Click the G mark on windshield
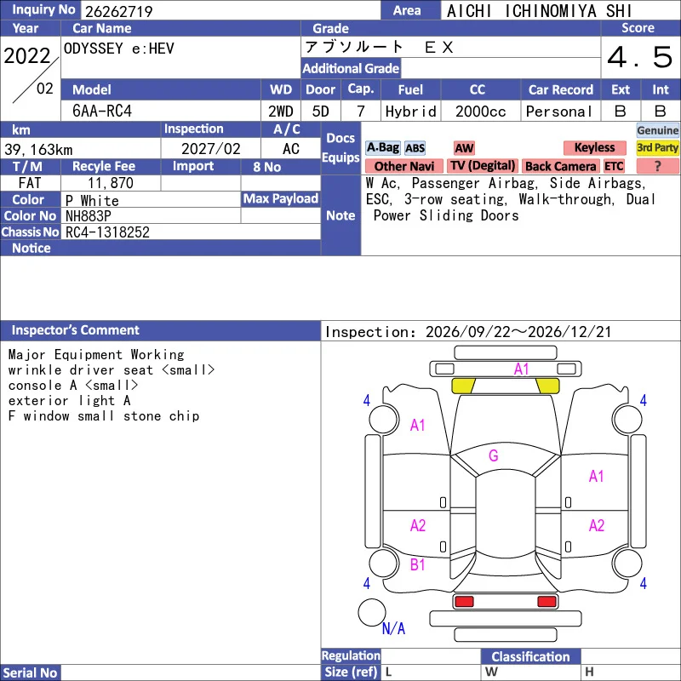Screen dimensions: 681x681 [x=494, y=455]
